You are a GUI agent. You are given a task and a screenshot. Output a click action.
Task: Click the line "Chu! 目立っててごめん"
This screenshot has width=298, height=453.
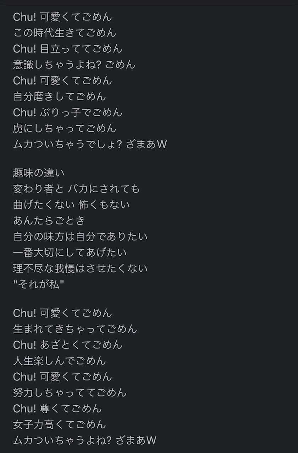coord(67,49)
